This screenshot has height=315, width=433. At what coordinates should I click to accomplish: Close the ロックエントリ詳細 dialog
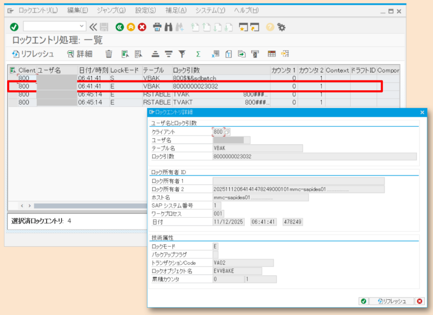pyautogui.click(x=422, y=112)
